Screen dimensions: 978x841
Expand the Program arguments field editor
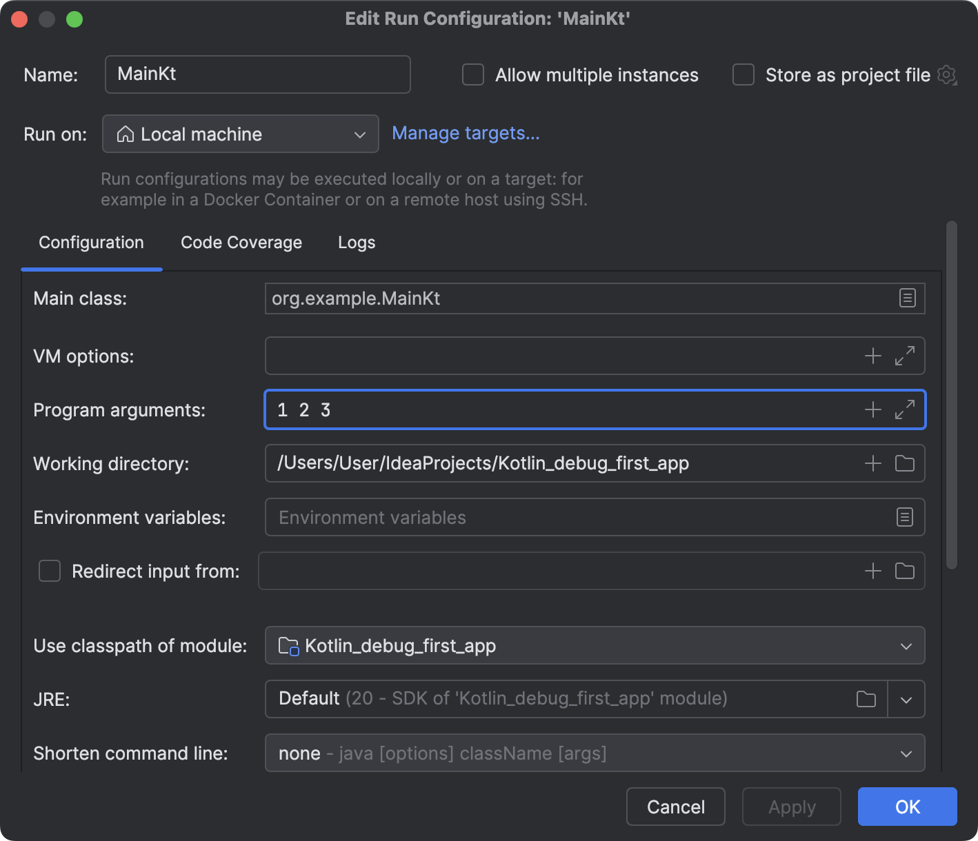tap(905, 409)
